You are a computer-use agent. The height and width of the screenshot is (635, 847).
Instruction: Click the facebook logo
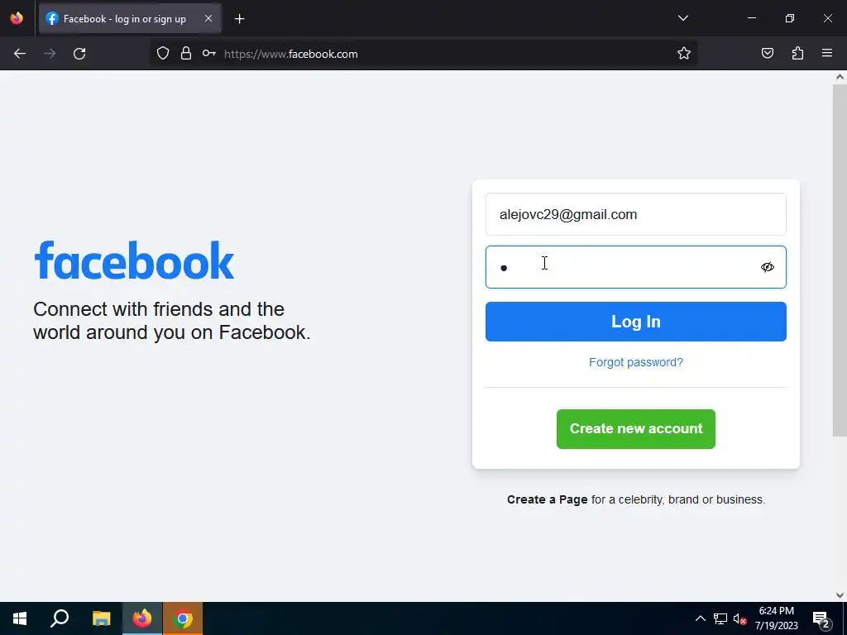(134, 260)
